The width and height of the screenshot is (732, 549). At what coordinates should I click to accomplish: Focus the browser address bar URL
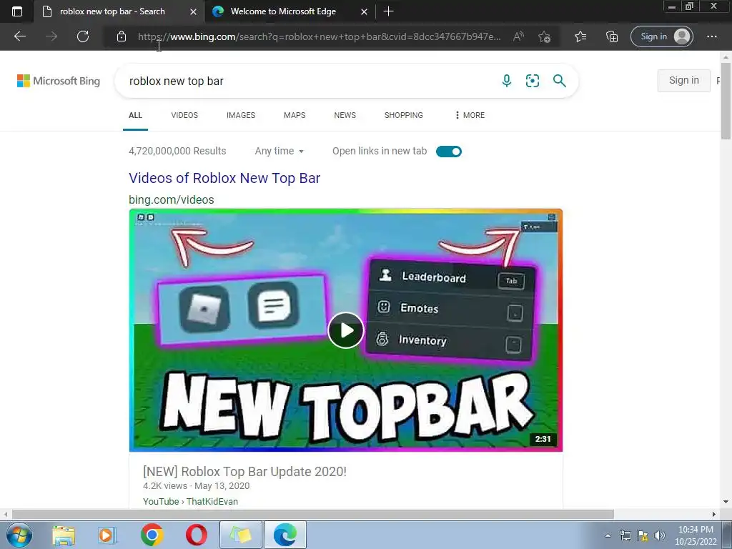[x=320, y=36]
